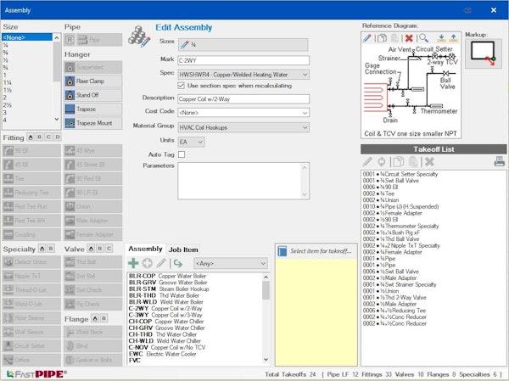This screenshot has height=381, width=509.
Task: Click the red delete icon above reference diagram
Action: pyautogui.click(x=409, y=38)
